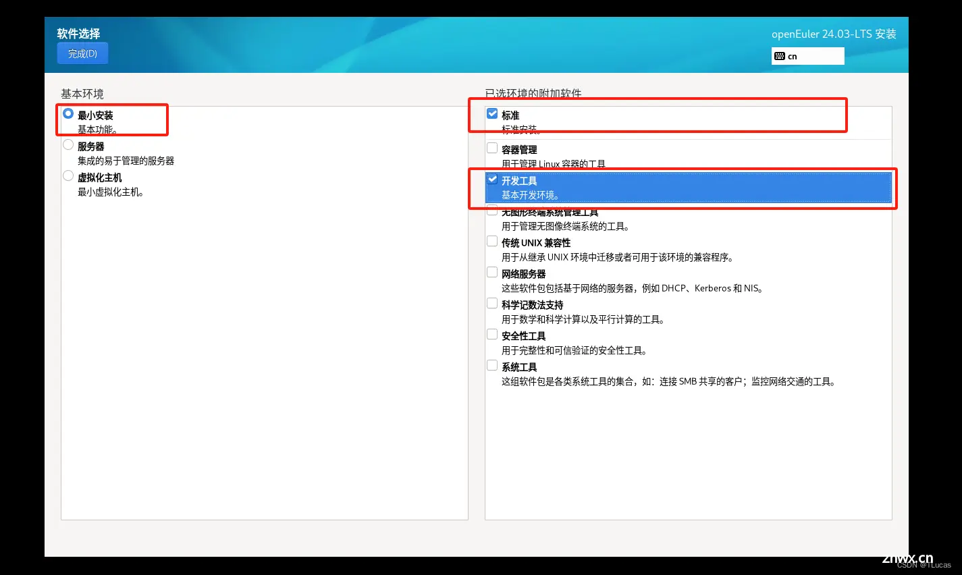
Task: Click the DHCP、Kerberos 和 NIS description text
Action: (x=633, y=288)
